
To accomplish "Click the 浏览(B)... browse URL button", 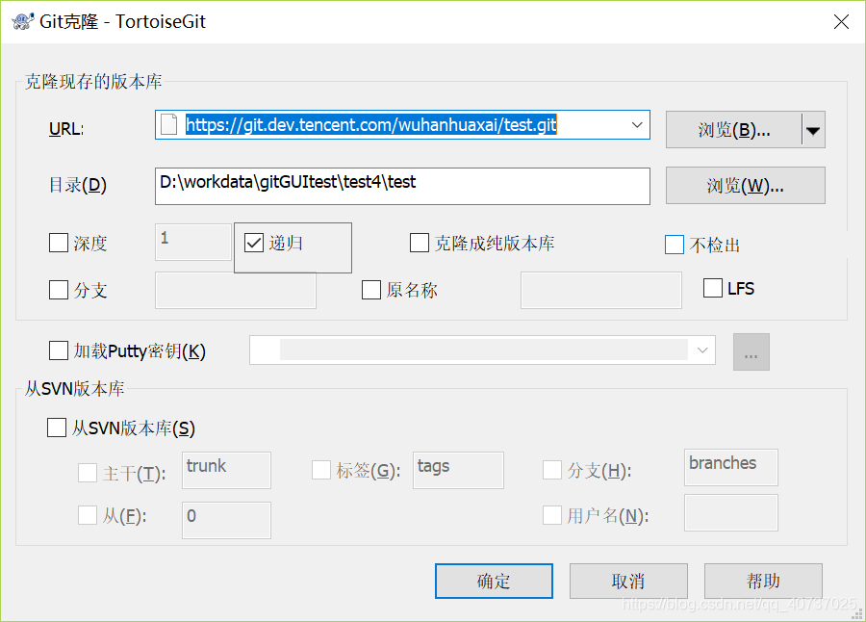I will pos(734,130).
